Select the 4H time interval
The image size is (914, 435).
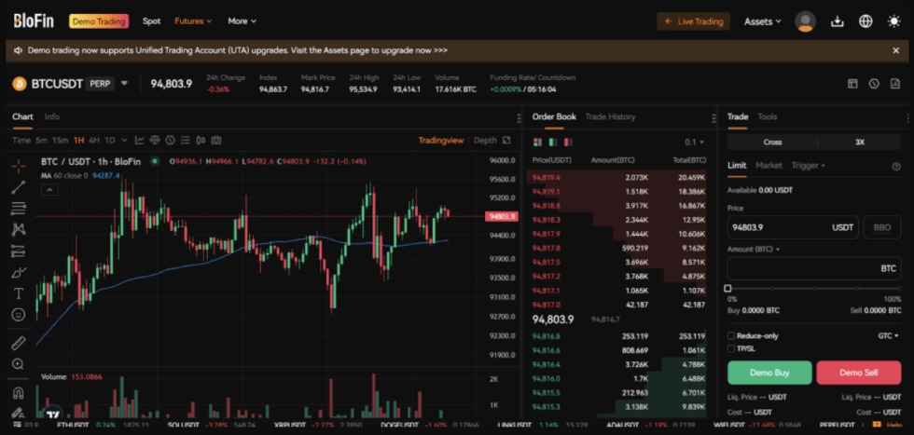(94, 141)
